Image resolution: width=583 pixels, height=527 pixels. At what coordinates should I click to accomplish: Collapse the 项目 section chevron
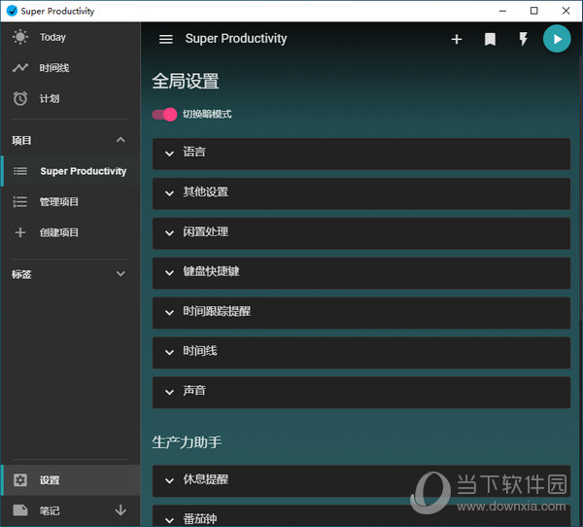(x=120, y=140)
